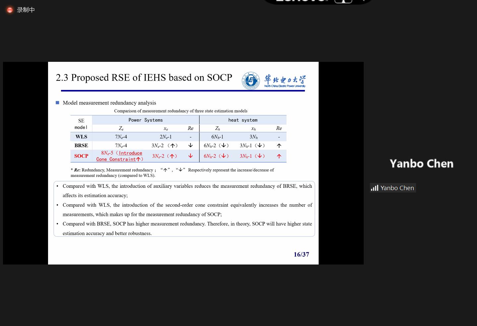
Task: Click the 'Power Systems' table header
Action: (145, 120)
